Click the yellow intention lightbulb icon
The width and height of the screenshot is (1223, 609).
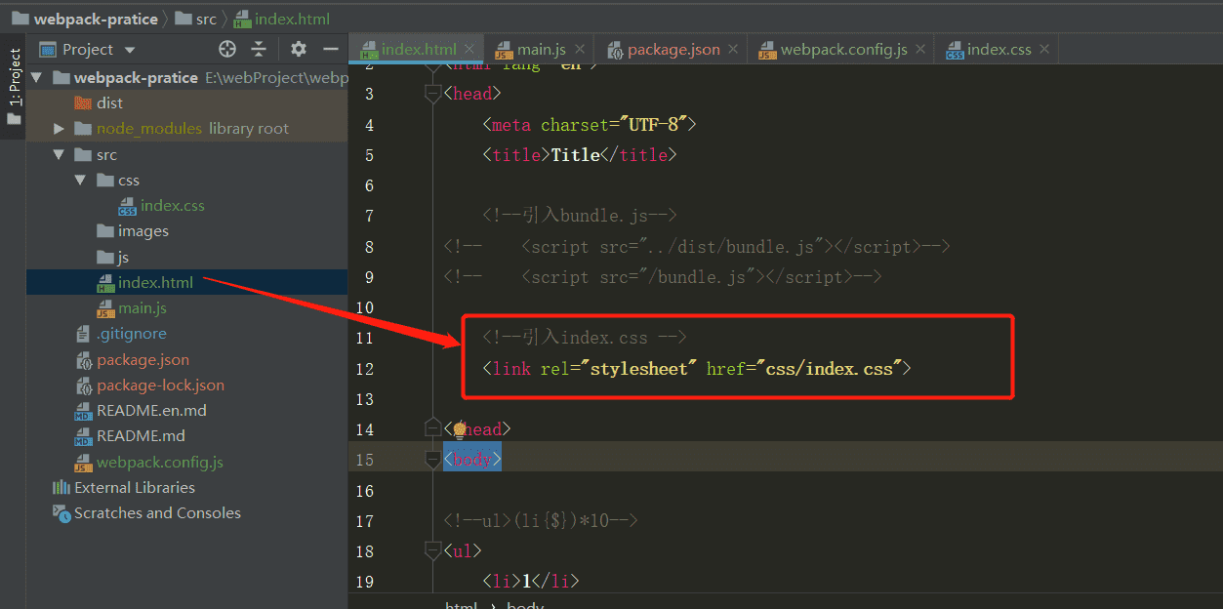(x=459, y=429)
